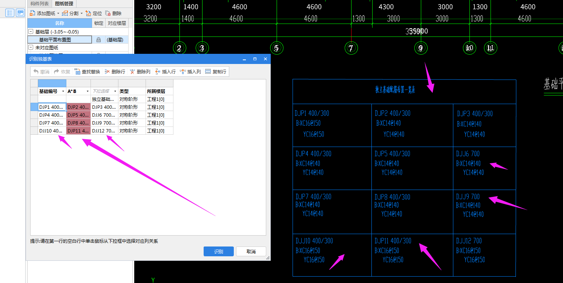563x283 pixels.
Task: Select the DJP4 400... table cell
Action: click(x=52, y=115)
